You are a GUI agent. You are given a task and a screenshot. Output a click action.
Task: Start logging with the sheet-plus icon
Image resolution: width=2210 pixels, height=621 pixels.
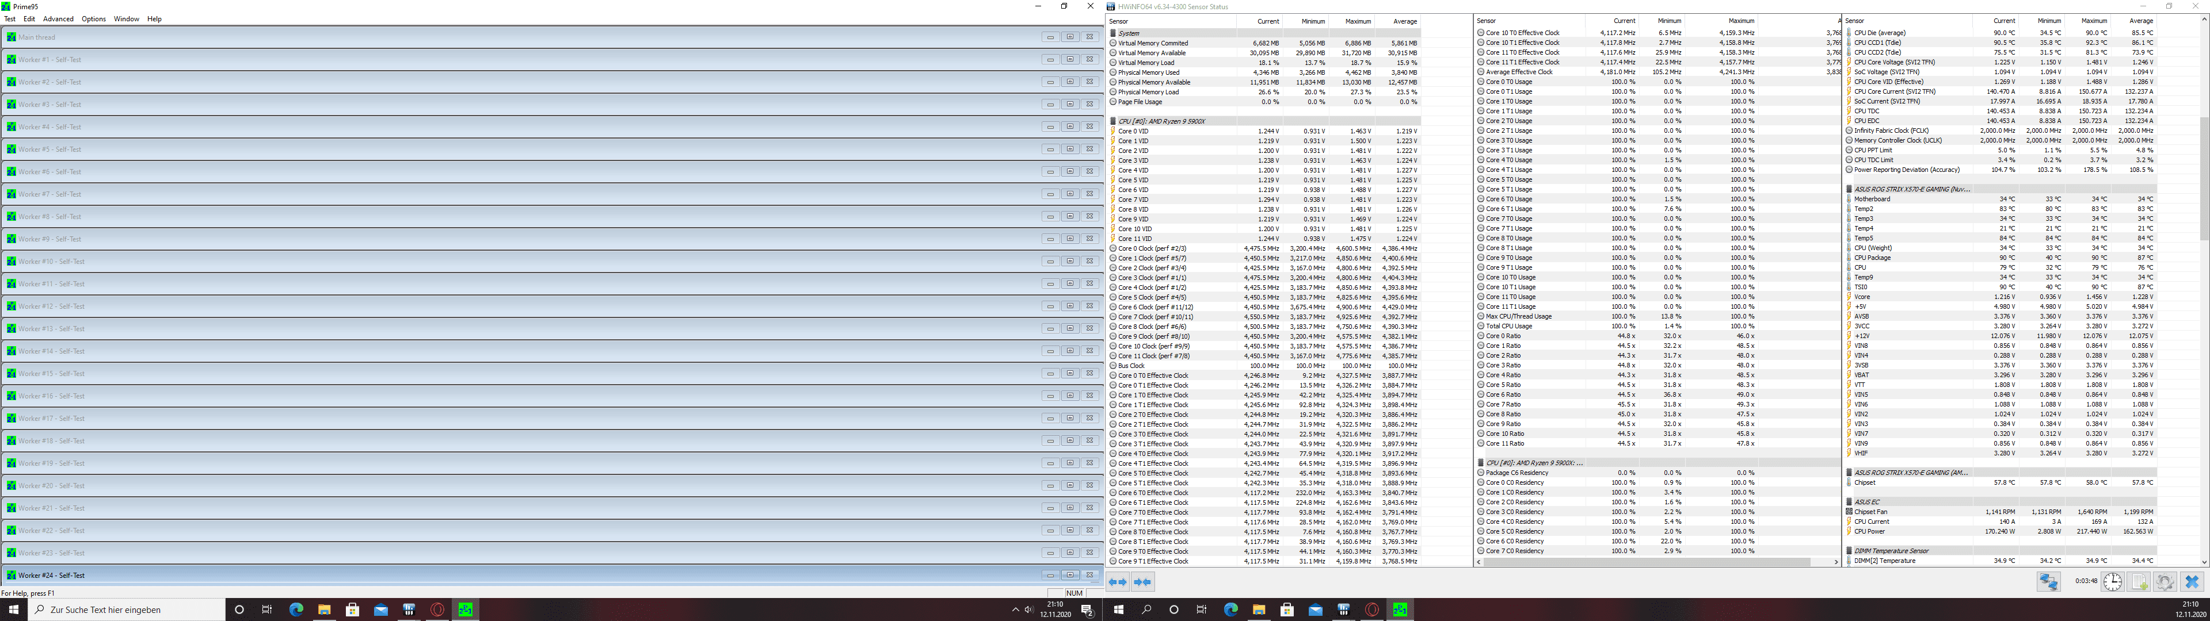click(x=2139, y=582)
